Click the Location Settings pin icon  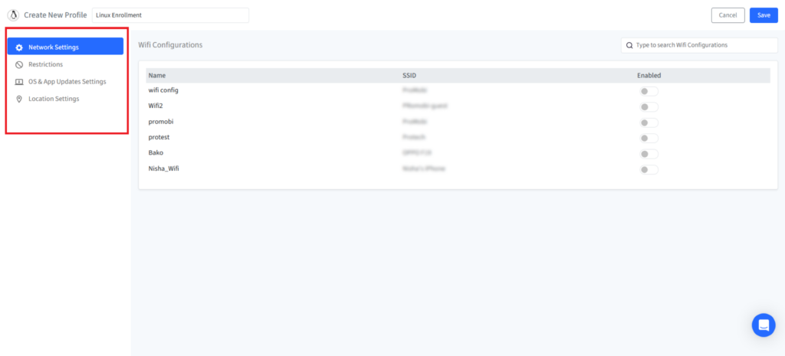click(19, 99)
